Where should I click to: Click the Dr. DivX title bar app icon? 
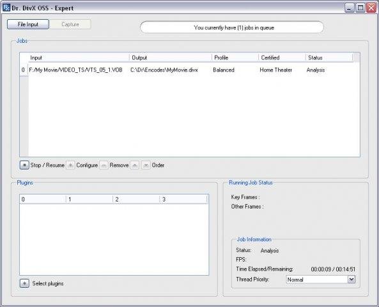pos(6,8)
